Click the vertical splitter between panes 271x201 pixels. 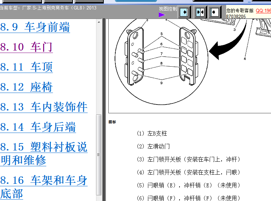coord(103,105)
